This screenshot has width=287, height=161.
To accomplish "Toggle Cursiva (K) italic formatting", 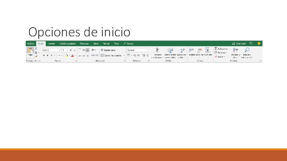I will pyautogui.click(x=48, y=55).
